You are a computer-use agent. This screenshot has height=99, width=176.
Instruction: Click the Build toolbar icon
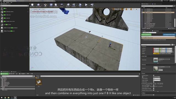(x=80, y=5)
